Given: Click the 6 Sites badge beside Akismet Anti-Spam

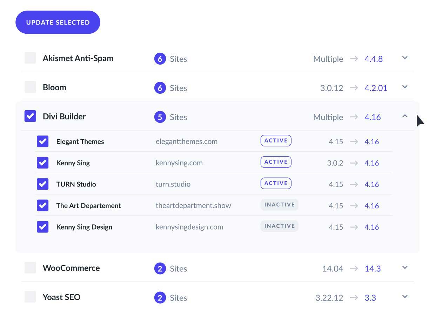Looking at the screenshot, I should coord(160,59).
